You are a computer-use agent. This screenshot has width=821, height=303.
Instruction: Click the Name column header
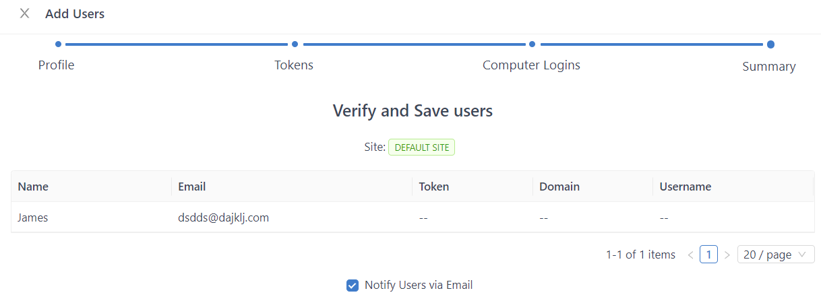33,187
